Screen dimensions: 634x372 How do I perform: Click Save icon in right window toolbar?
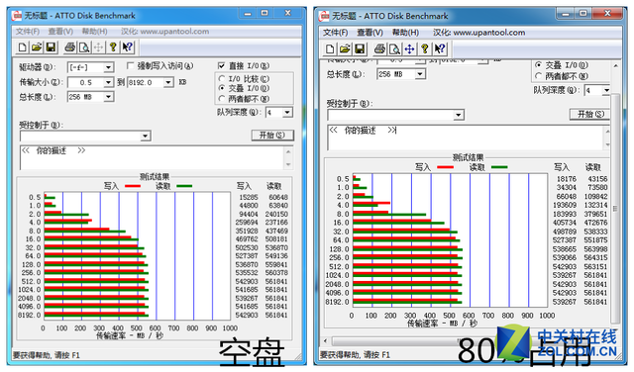coord(360,48)
